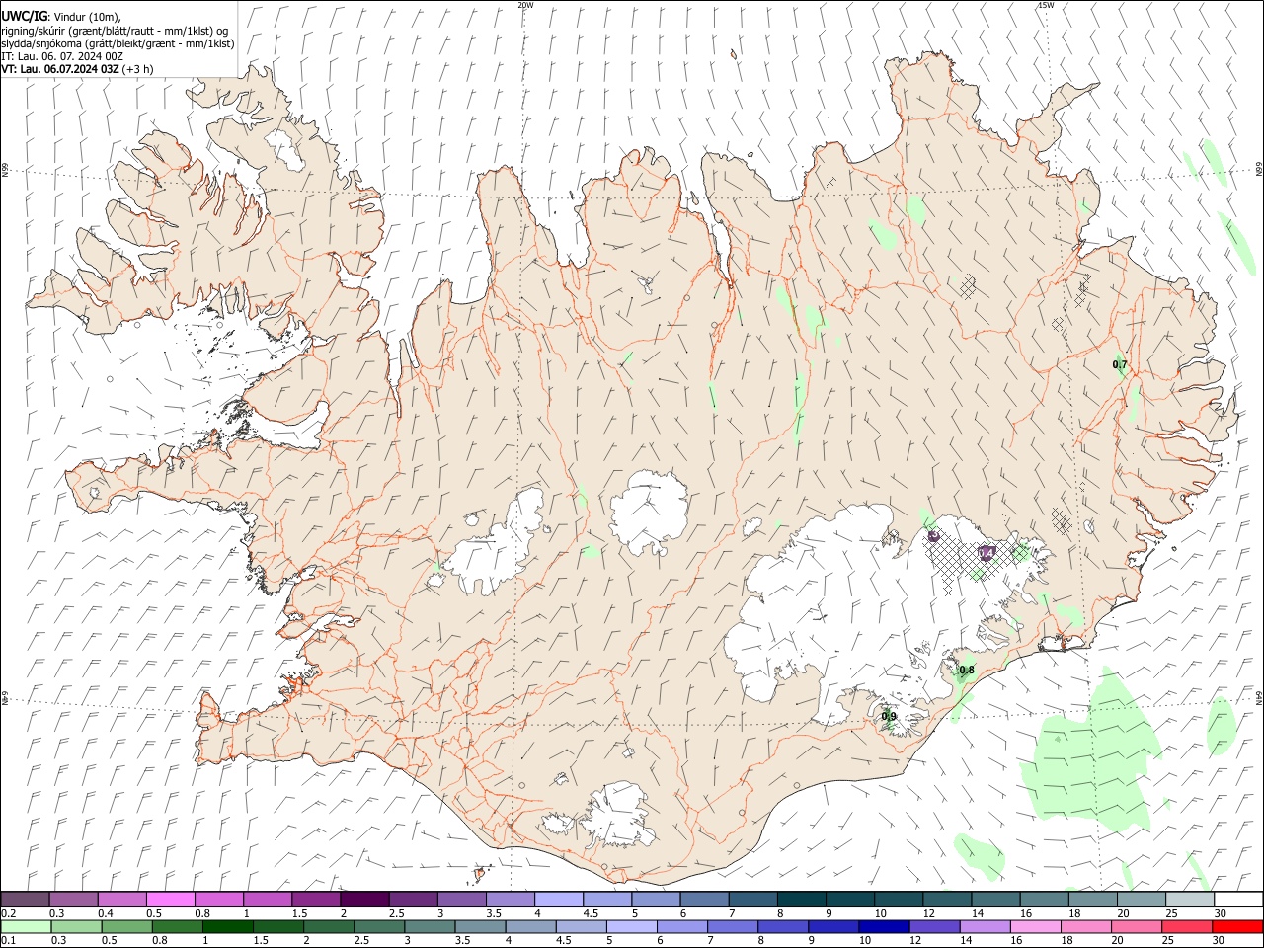The width and height of the screenshot is (1264, 948).
Task: Click the pale grey 25 swatch in upper legend row
Action: click(1189, 899)
